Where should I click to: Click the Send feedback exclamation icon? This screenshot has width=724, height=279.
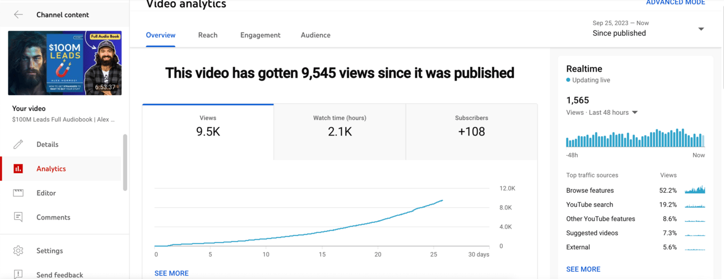pyautogui.click(x=18, y=275)
